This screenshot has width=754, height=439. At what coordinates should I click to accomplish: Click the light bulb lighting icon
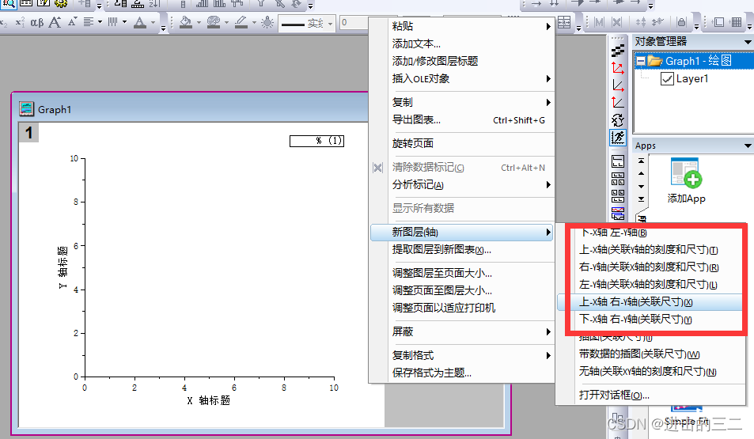click(267, 22)
